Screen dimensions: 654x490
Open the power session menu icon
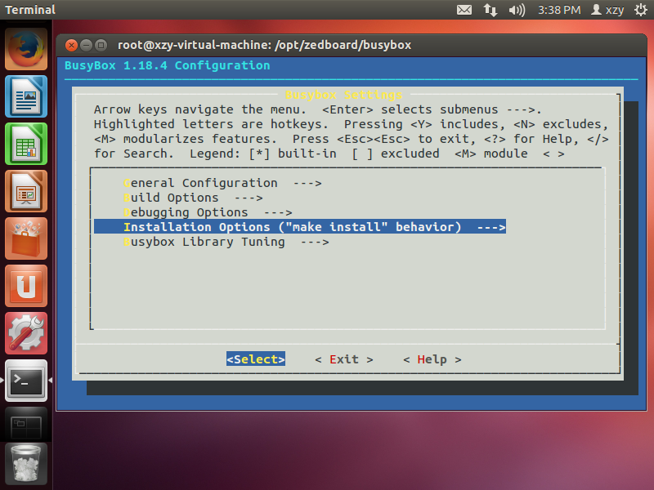click(641, 10)
